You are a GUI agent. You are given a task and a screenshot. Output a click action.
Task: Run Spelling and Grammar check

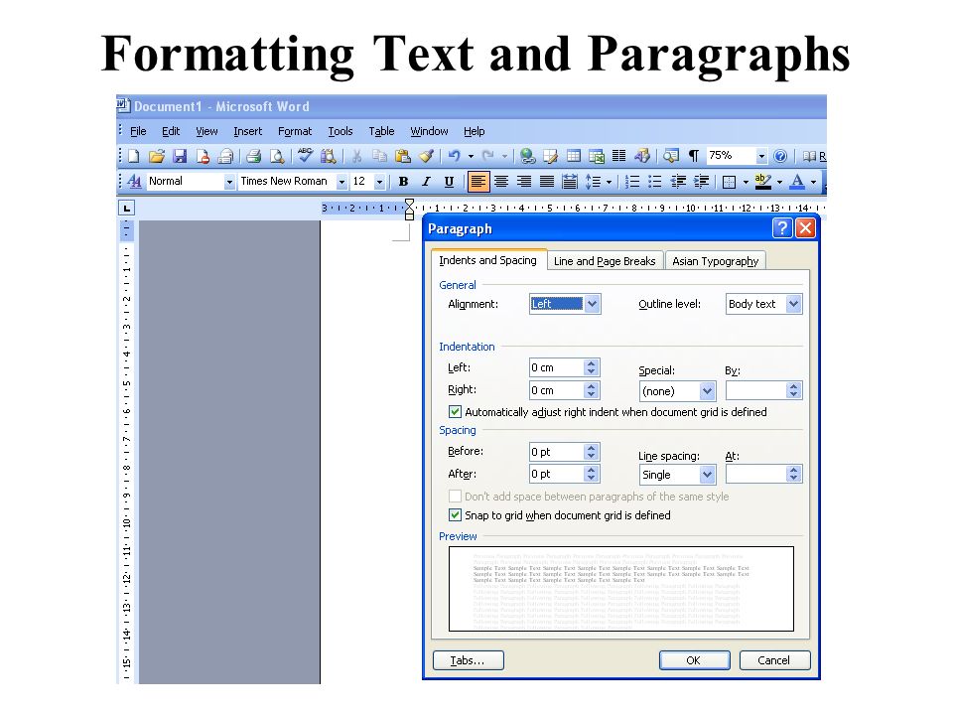(x=305, y=156)
